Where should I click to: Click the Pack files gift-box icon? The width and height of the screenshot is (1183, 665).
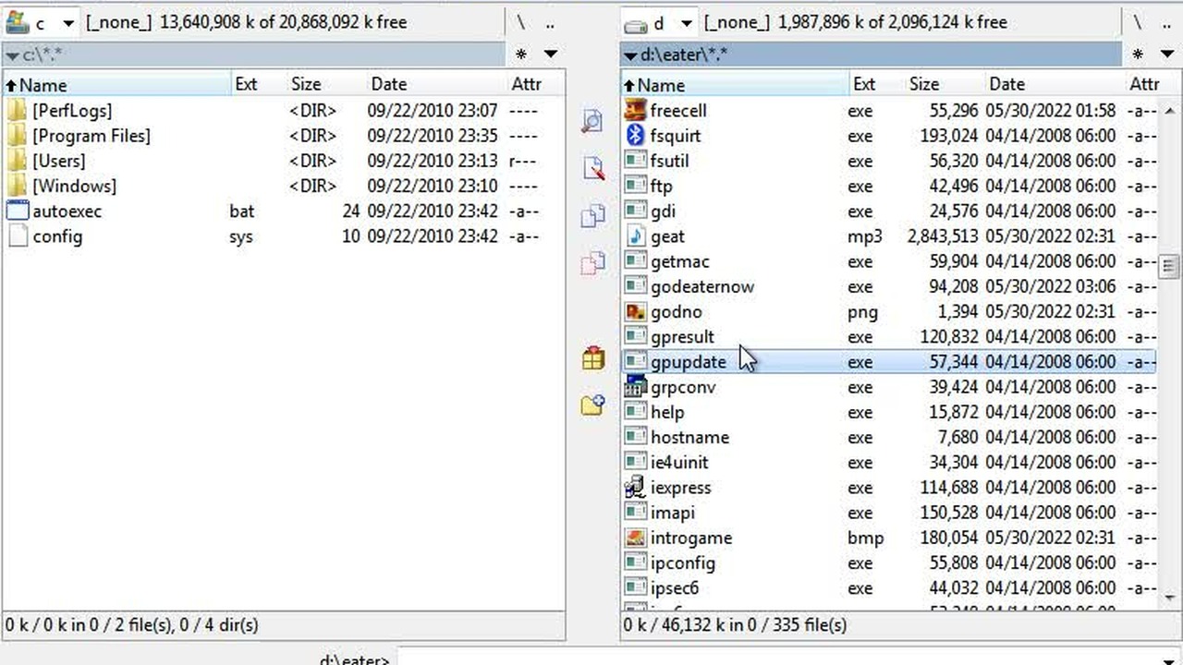(592, 358)
